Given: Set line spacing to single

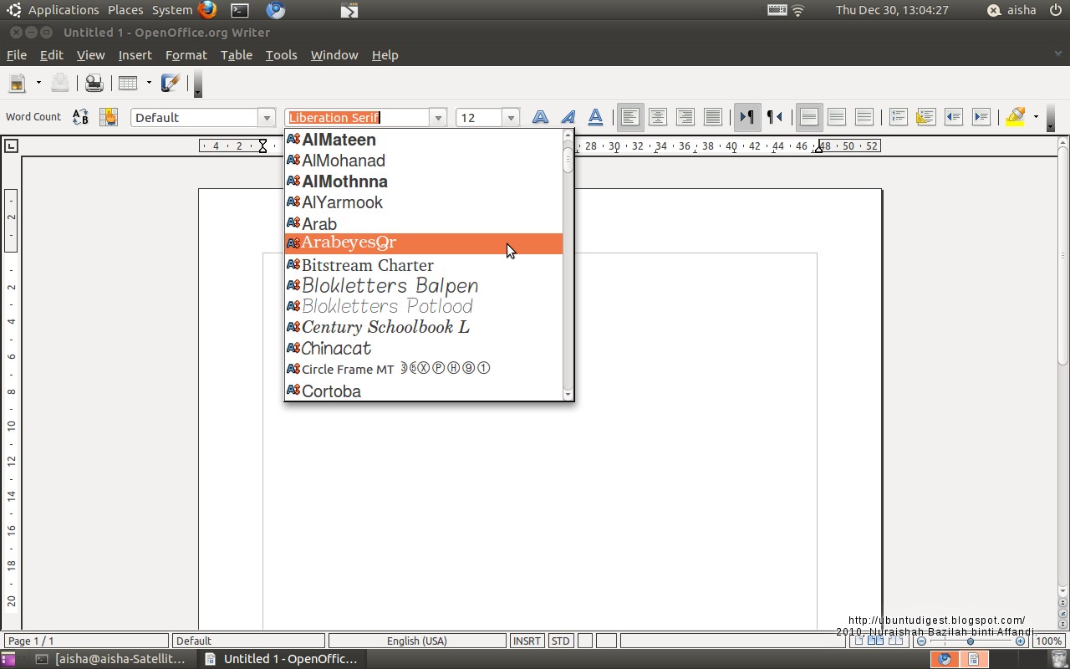Looking at the screenshot, I should [808, 117].
